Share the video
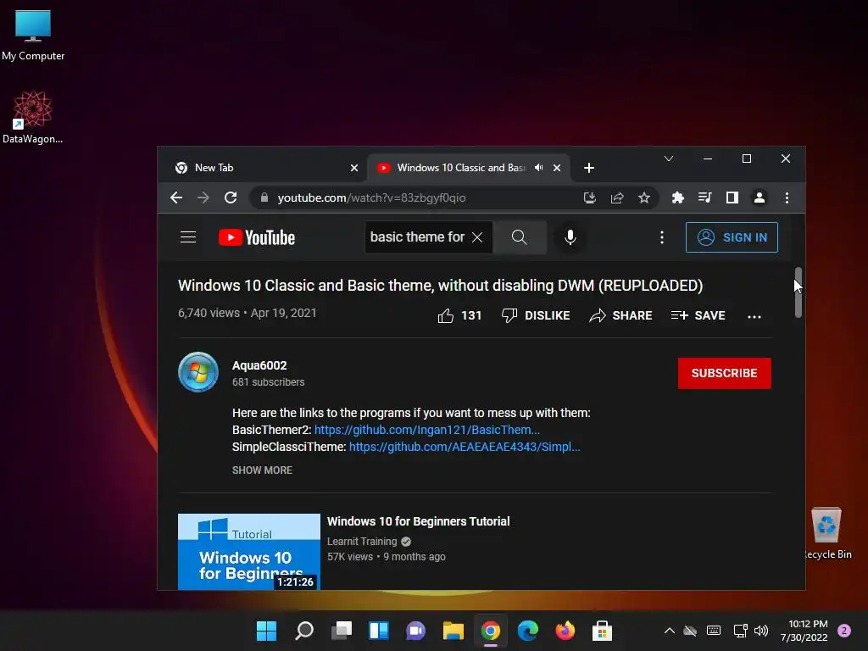The image size is (868, 651). (620, 315)
